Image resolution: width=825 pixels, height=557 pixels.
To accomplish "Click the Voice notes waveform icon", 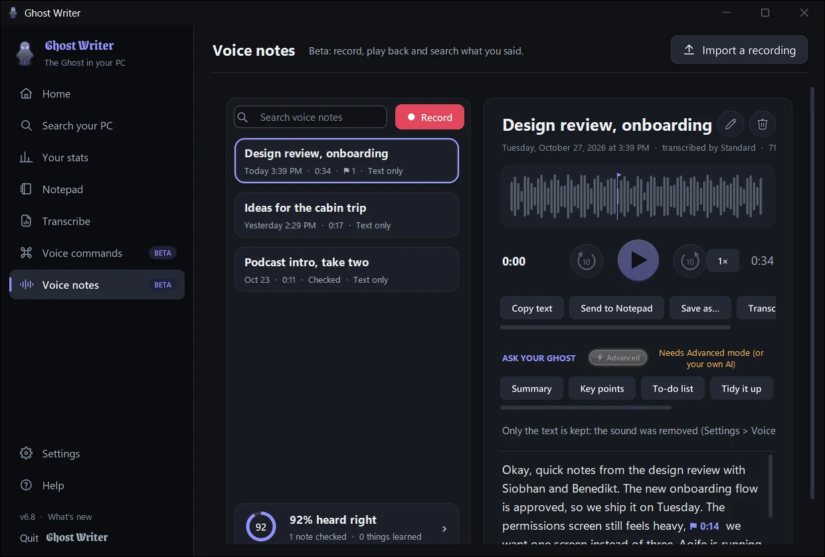I will point(27,285).
